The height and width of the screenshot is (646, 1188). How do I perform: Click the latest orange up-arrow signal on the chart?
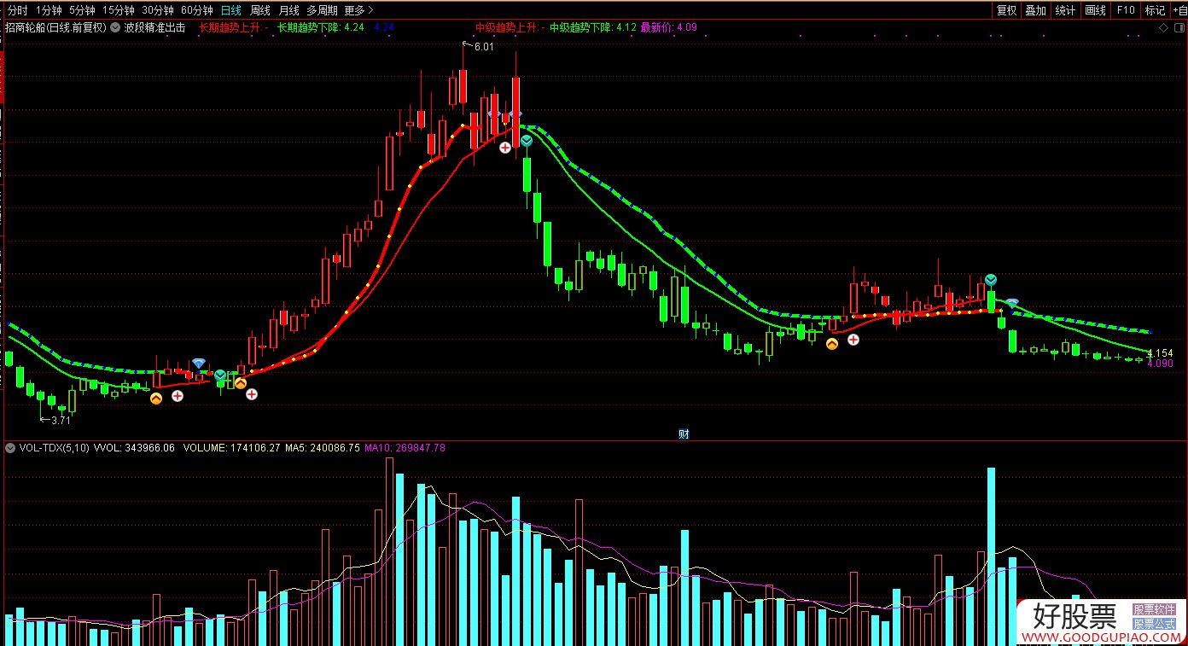tap(832, 344)
